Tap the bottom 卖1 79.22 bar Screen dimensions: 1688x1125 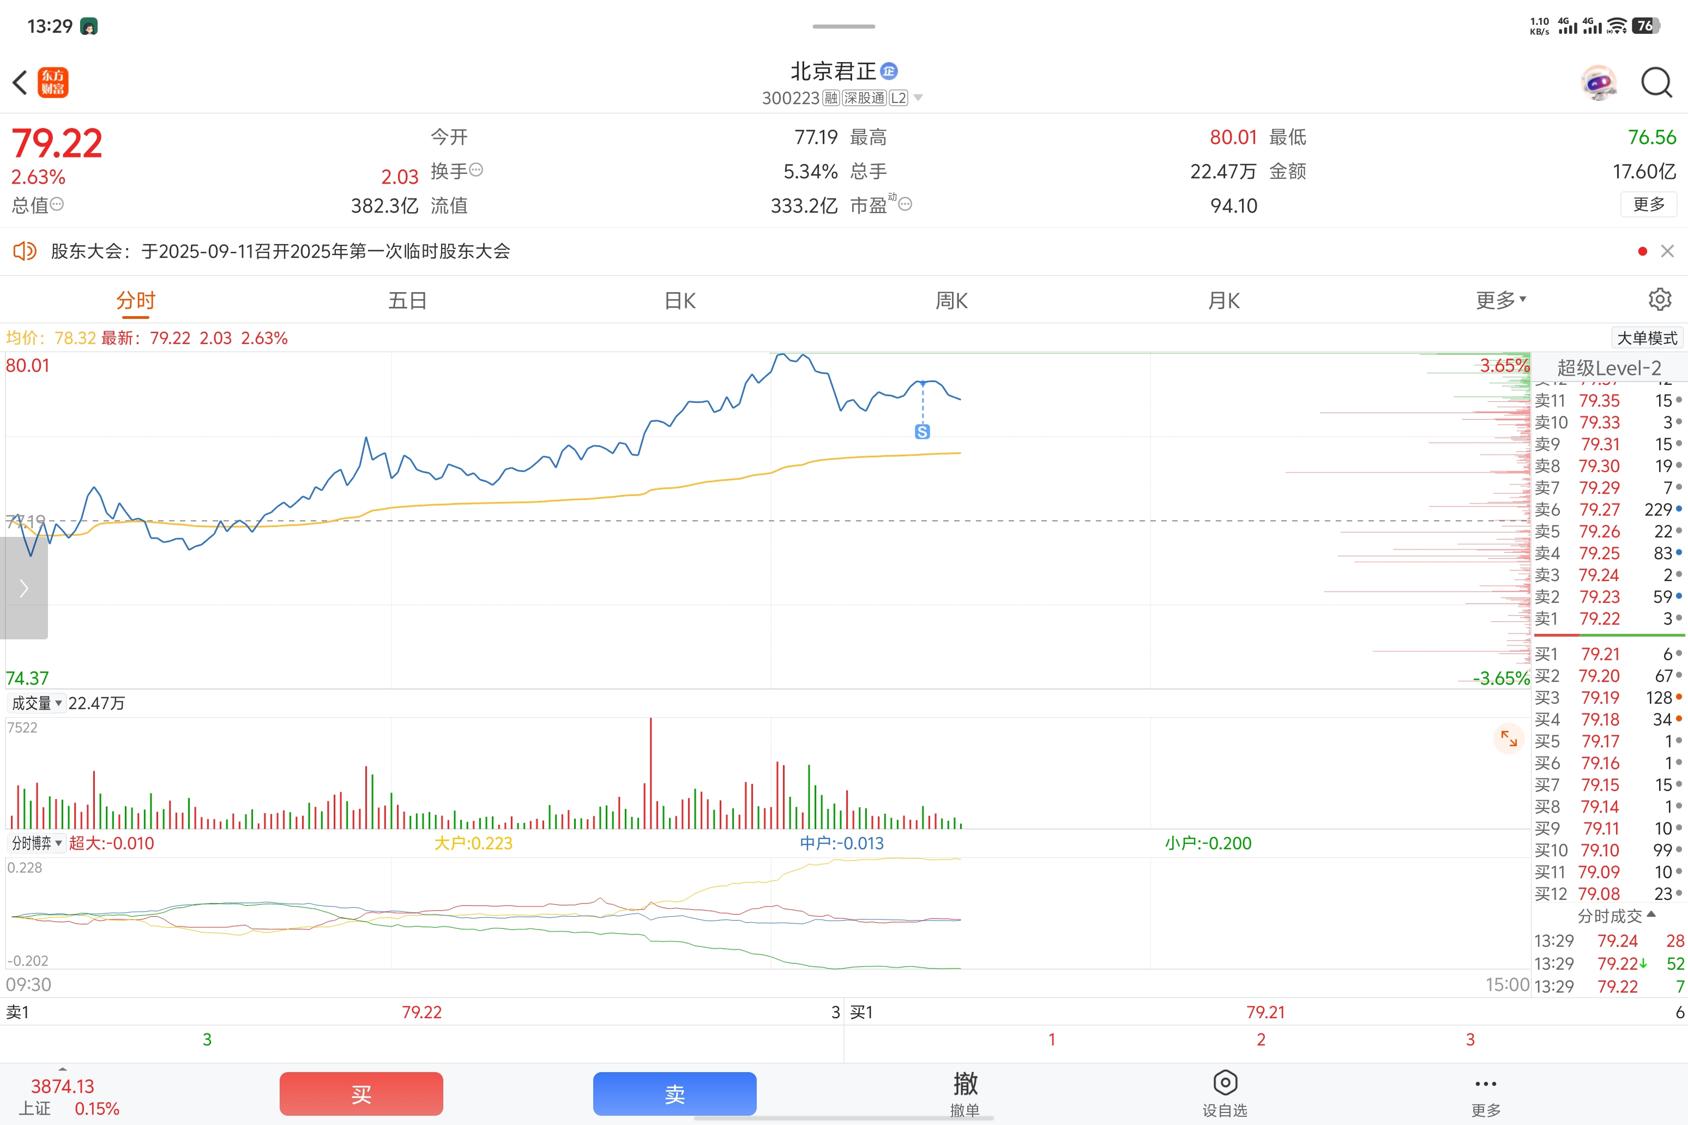pos(422,1012)
